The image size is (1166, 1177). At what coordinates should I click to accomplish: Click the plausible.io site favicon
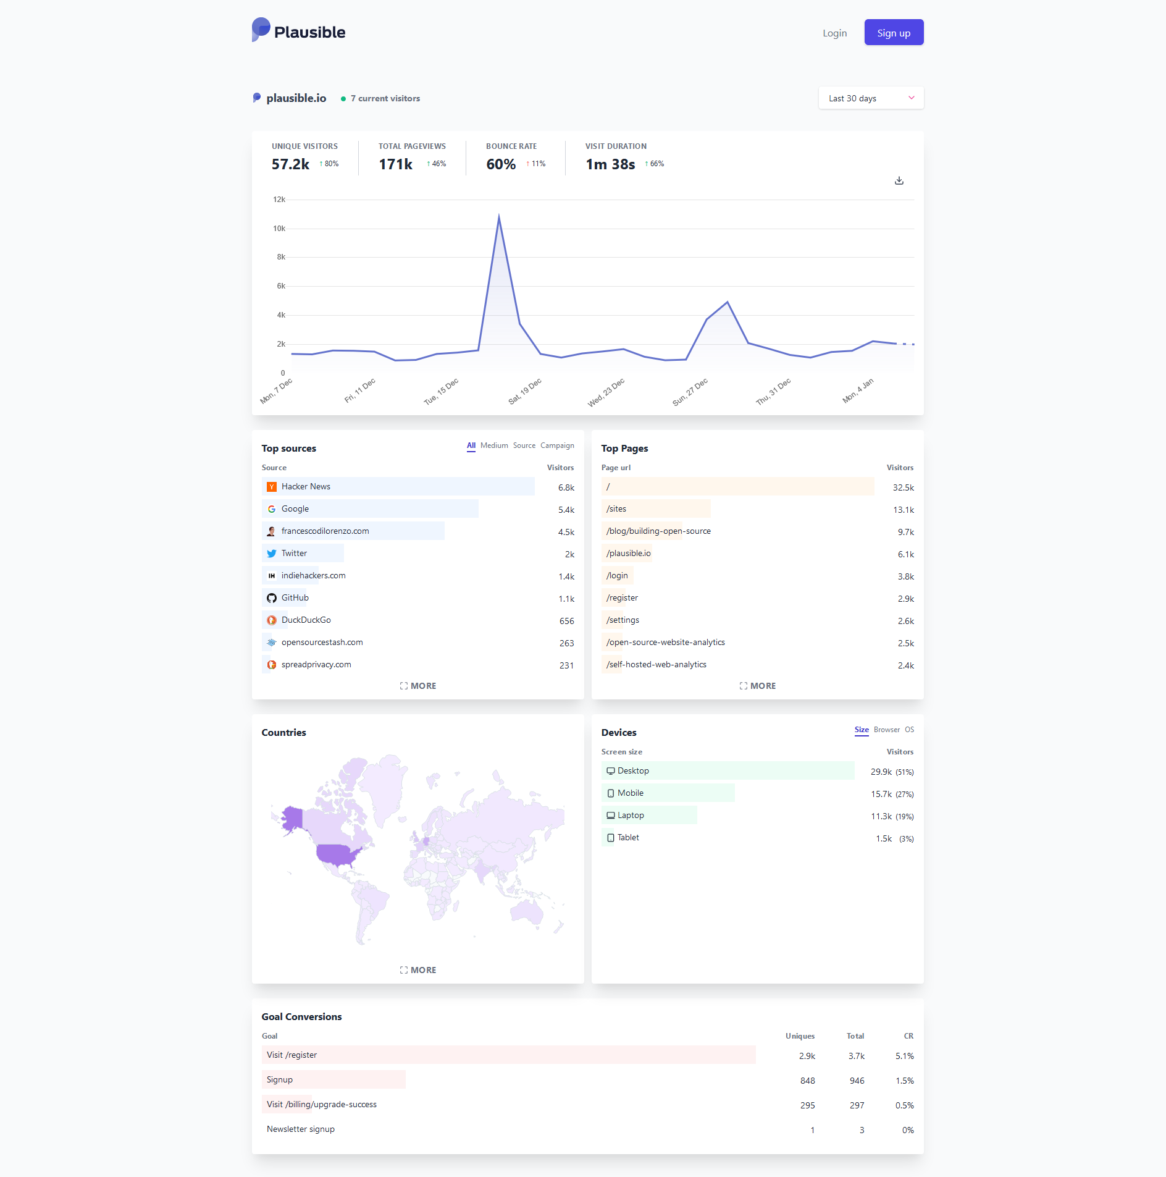257,98
